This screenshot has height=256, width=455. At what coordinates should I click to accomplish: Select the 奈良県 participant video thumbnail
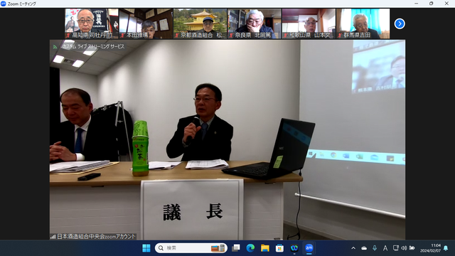click(255, 23)
